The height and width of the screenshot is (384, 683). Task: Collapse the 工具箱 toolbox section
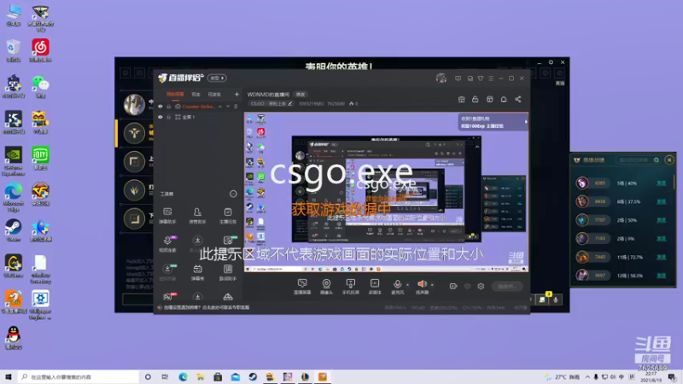tap(233, 194)
